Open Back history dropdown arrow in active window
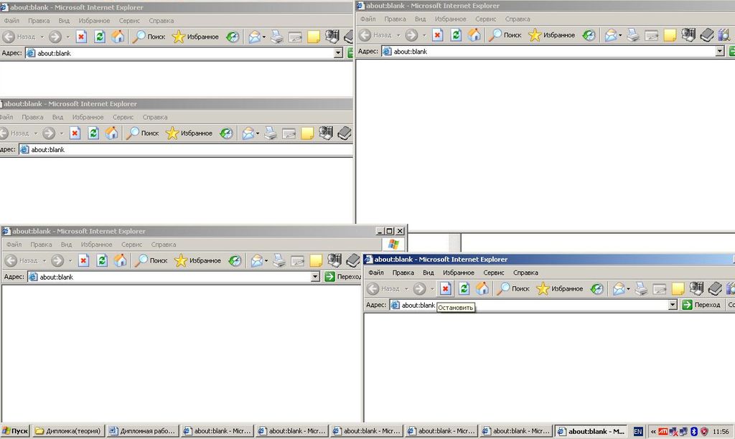 tap(406, 288)
